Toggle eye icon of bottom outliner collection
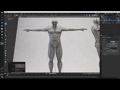 point(118,23)
